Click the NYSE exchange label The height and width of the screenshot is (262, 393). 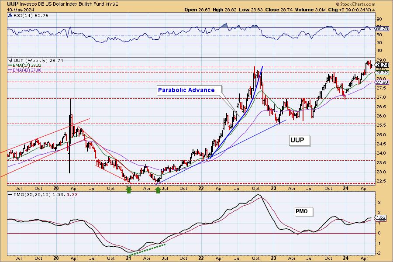click(x=112, y=4)
